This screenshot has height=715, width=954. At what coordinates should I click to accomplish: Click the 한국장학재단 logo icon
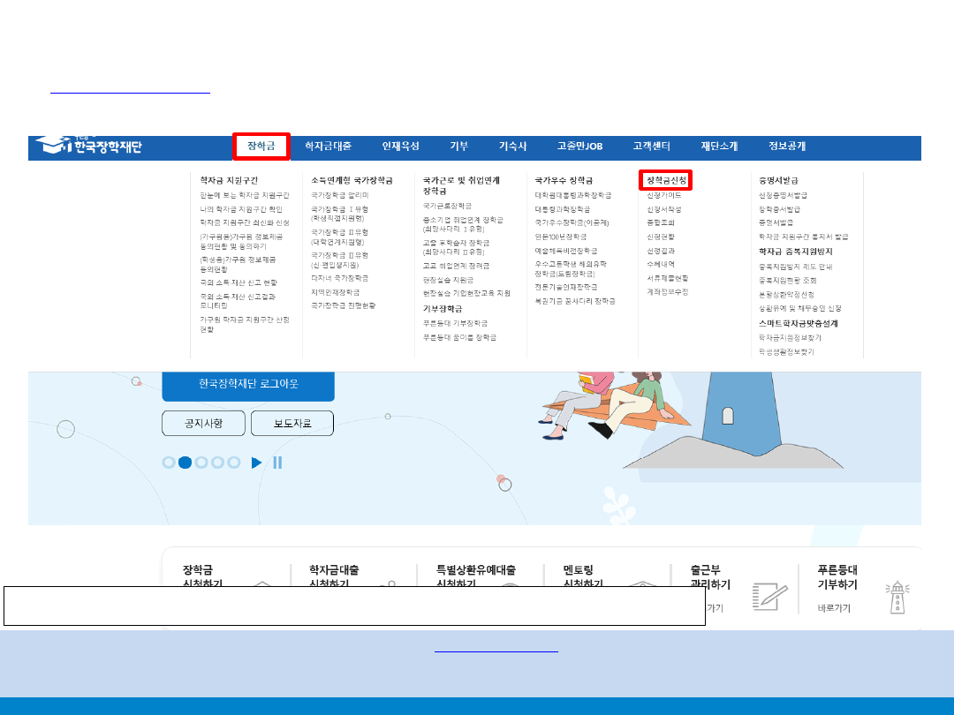click(x=53, y=145)
